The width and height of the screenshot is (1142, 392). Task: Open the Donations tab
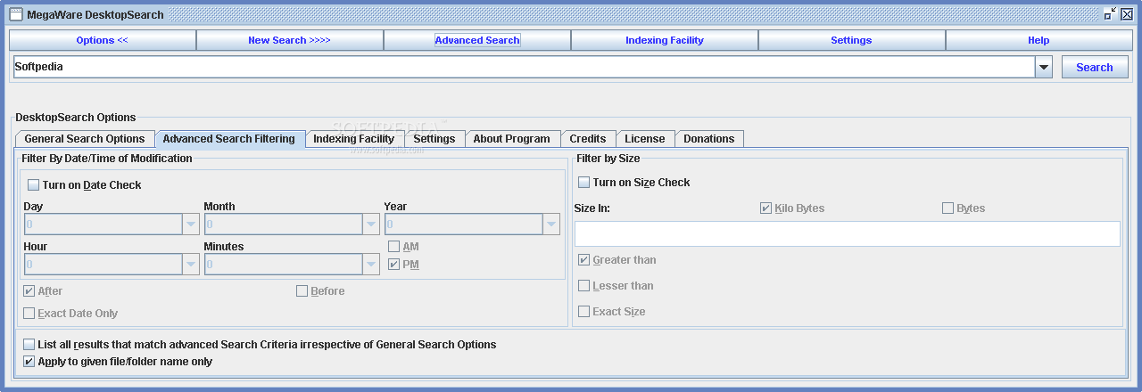pyautogui.click(x=709, y=139)
